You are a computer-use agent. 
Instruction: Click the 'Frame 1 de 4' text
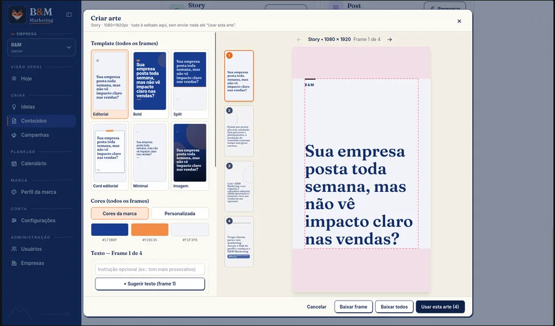point(367,40)
